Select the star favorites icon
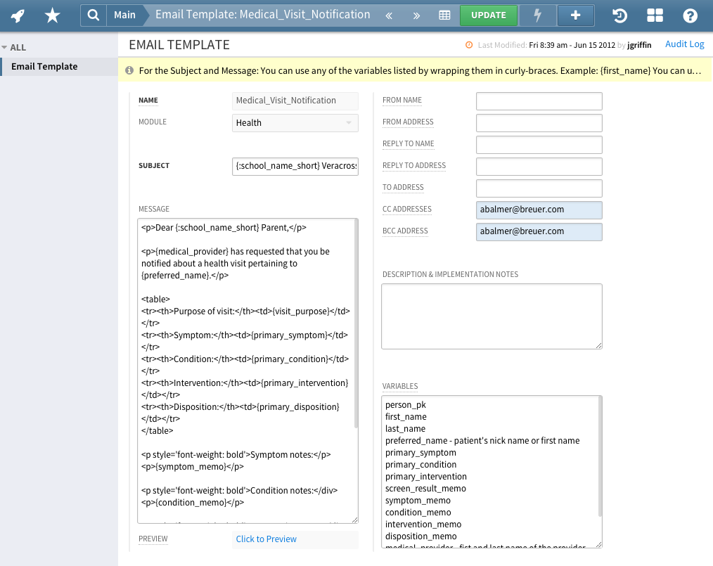Screen dimensions: 713x566 [51, 15]
